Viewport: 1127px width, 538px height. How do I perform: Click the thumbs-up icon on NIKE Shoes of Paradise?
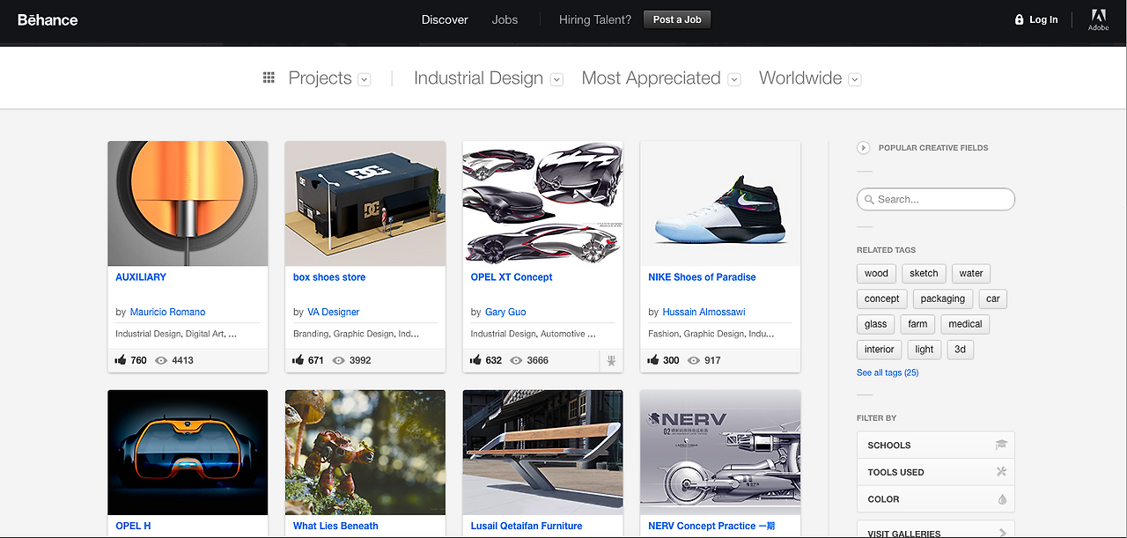[x=653, y=360]
